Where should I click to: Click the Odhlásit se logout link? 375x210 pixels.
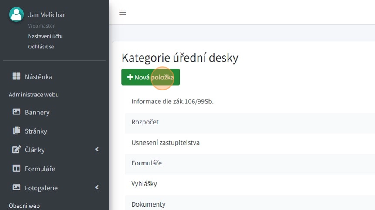41,47
